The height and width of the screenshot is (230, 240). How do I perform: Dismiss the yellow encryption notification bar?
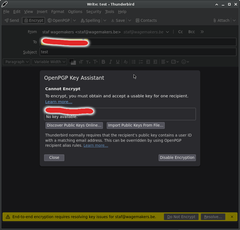232,217
